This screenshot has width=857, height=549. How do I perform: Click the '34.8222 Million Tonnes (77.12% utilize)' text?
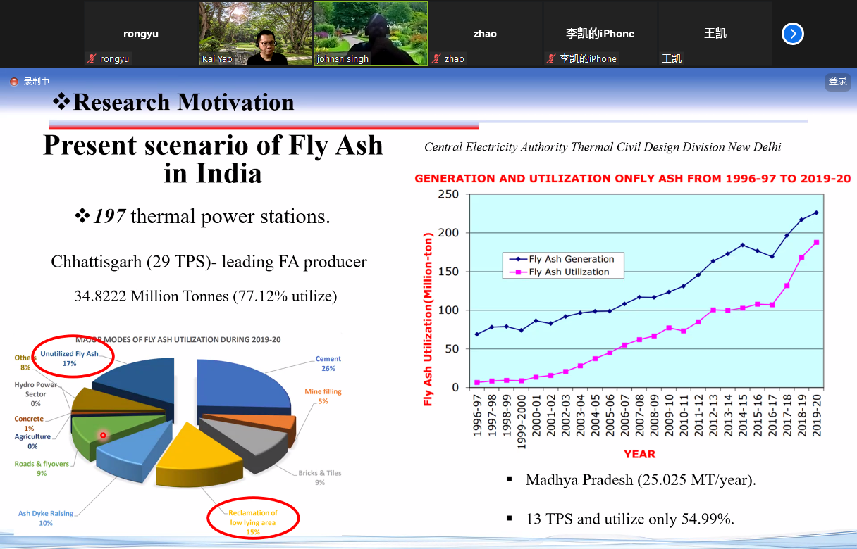pos(206,296)
